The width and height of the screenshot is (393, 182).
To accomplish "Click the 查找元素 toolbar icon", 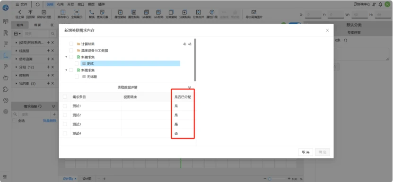I will (x=102, y=12).
